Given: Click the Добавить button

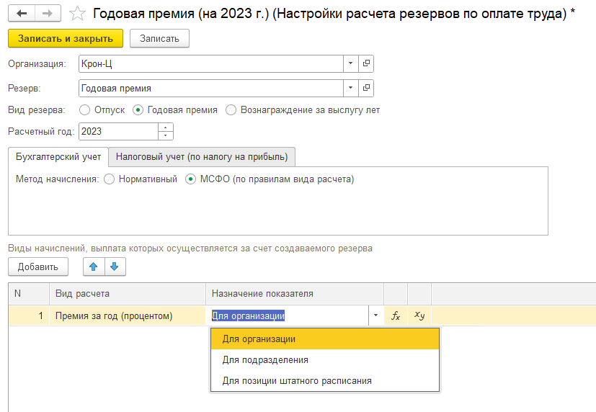Looking at the screenshot, I should (x=38, y=267).
